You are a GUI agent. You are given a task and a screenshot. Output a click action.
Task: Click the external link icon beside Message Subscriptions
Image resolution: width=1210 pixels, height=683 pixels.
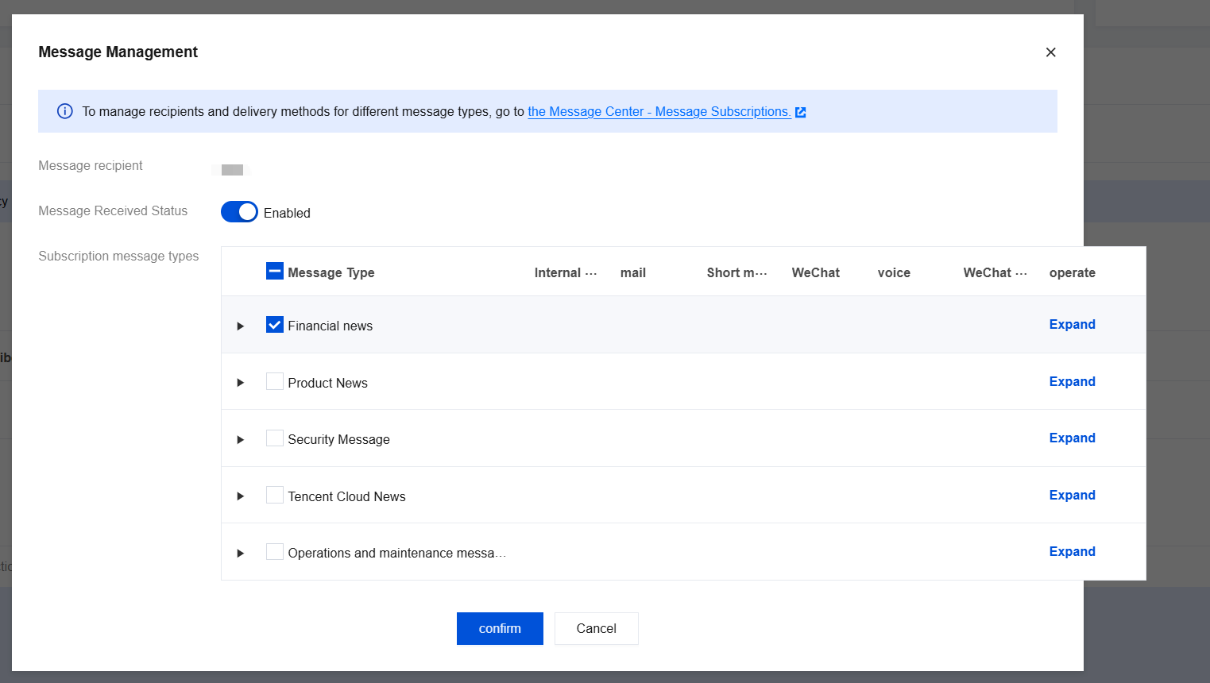801,112
